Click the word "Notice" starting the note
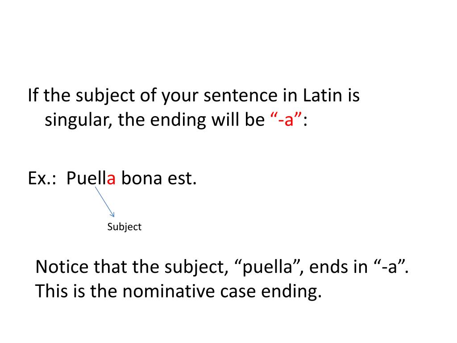Viewport: 457px width, 343px height. point(62,266)
